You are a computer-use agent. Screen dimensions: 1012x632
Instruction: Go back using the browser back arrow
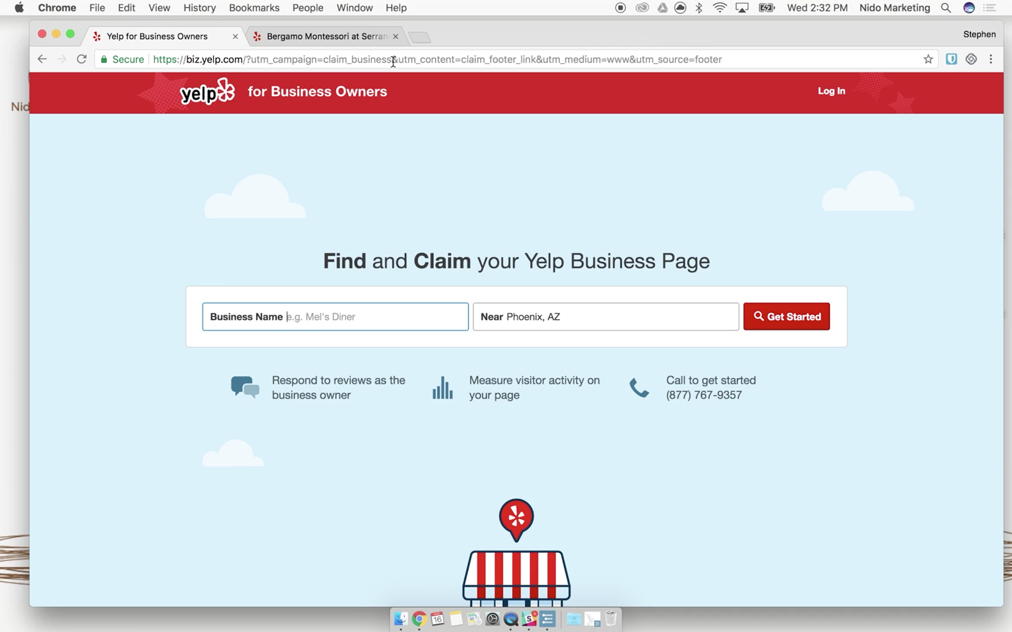[42, 59]
